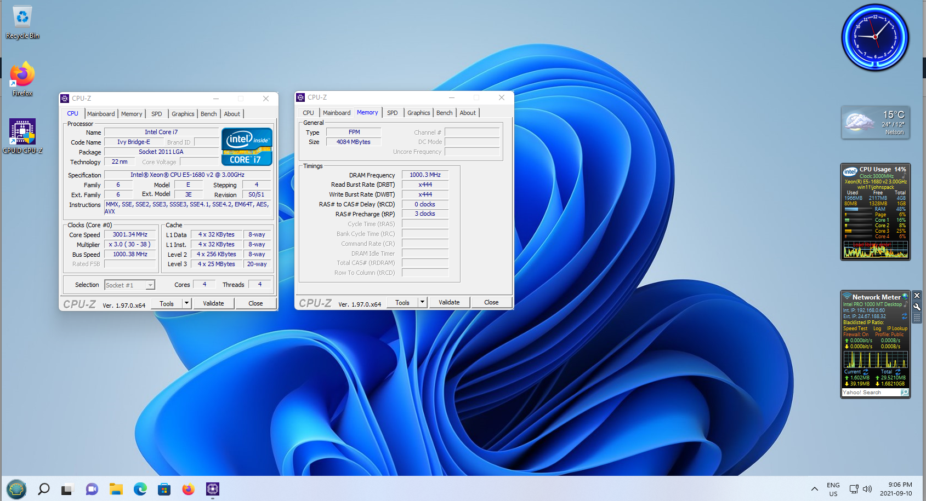Viewport: 926px width, 501px height.
Task: Close the Network Meter gadget with X
Action: tap(917, 296)
